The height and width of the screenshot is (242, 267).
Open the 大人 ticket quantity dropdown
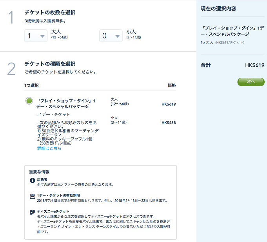[x=36, y=36]
